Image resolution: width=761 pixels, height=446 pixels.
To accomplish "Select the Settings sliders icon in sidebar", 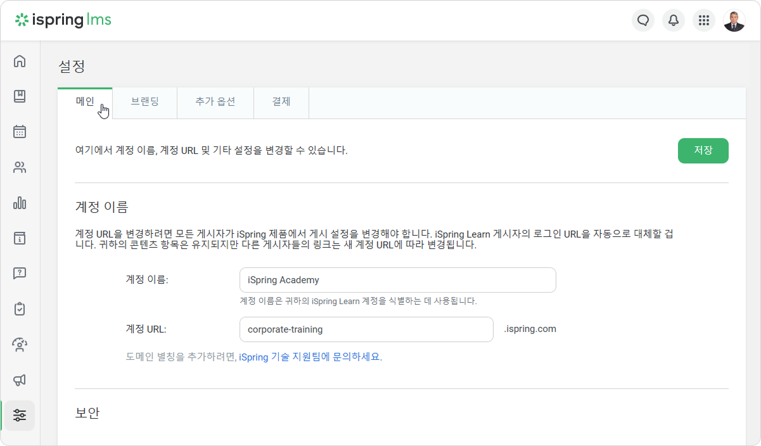I will [20, 416].
